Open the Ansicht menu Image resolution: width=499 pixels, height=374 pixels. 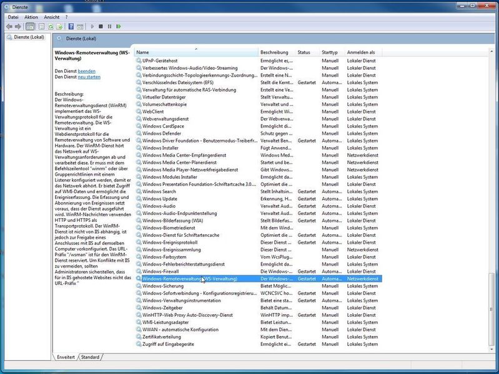52,17
